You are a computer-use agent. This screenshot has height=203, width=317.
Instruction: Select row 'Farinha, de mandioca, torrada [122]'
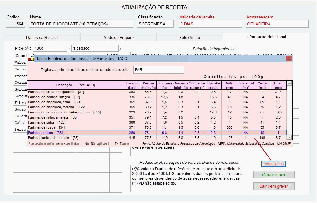click(x=157, y=107)
